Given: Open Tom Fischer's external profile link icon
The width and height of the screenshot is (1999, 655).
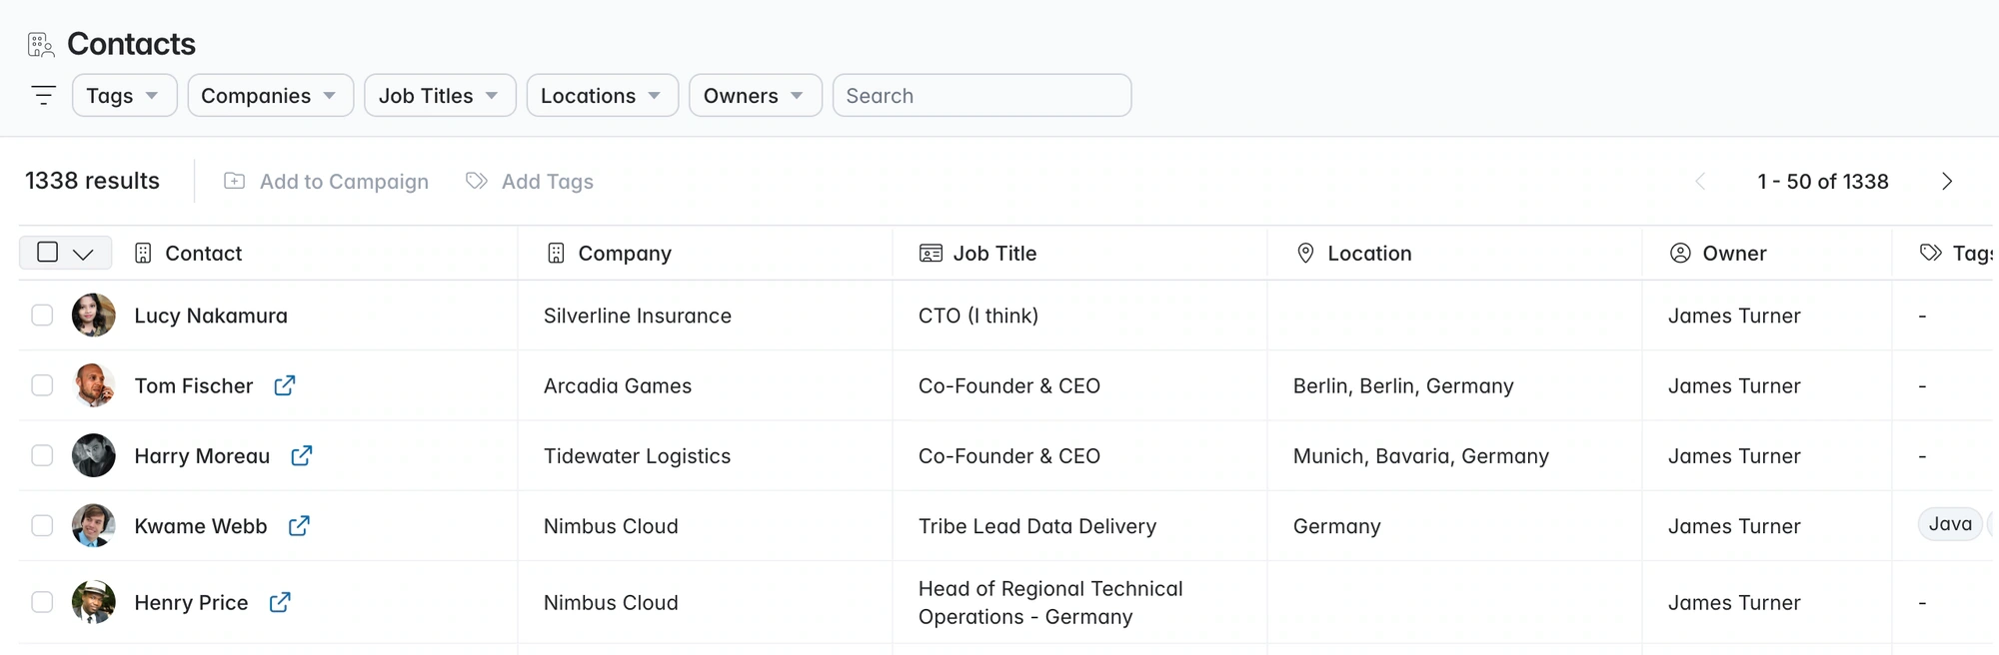Looking at the screenshot, I should click(285, 385).
